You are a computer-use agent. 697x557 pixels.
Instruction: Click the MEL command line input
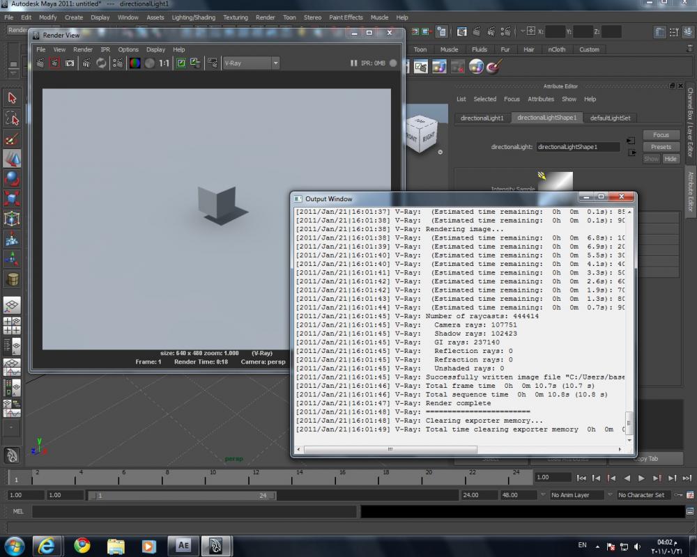(x=194, y=512)
